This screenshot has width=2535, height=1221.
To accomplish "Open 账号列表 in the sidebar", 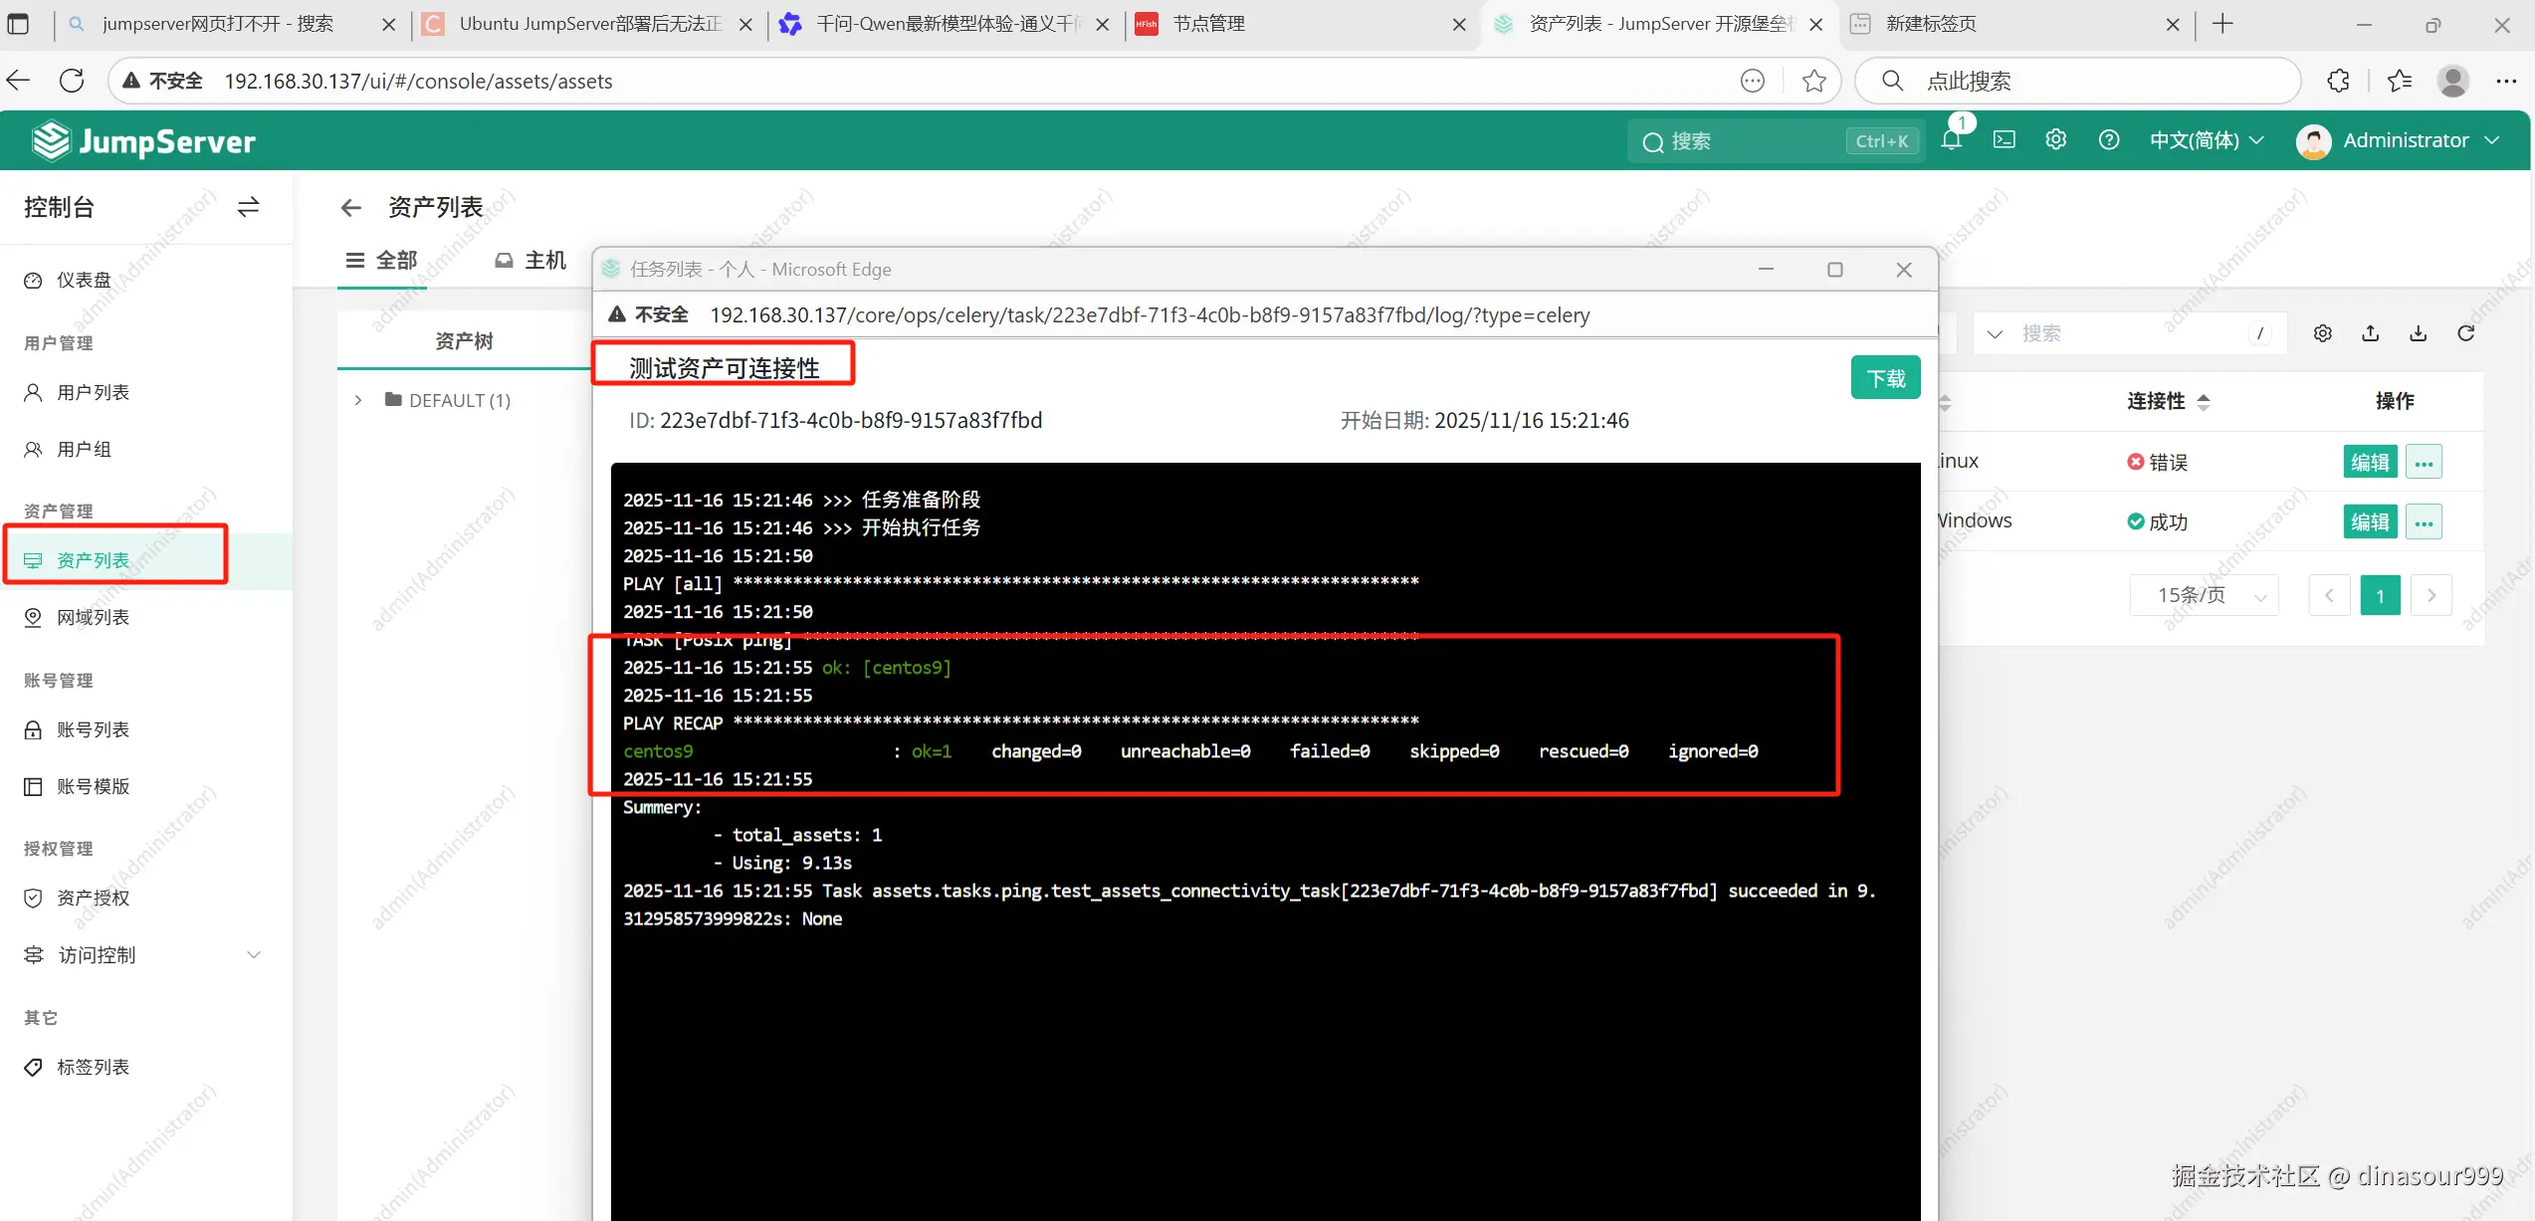I will click(x=93, y=729).
